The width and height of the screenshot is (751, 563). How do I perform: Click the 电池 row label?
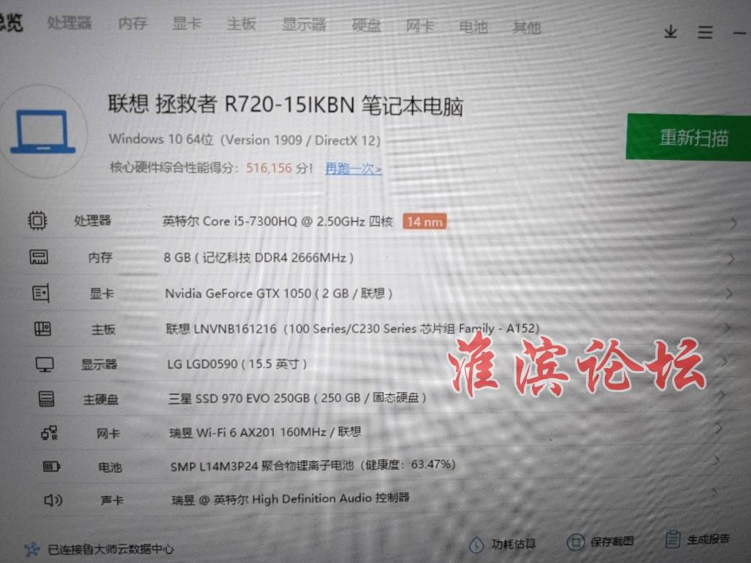tap(110, 467)
